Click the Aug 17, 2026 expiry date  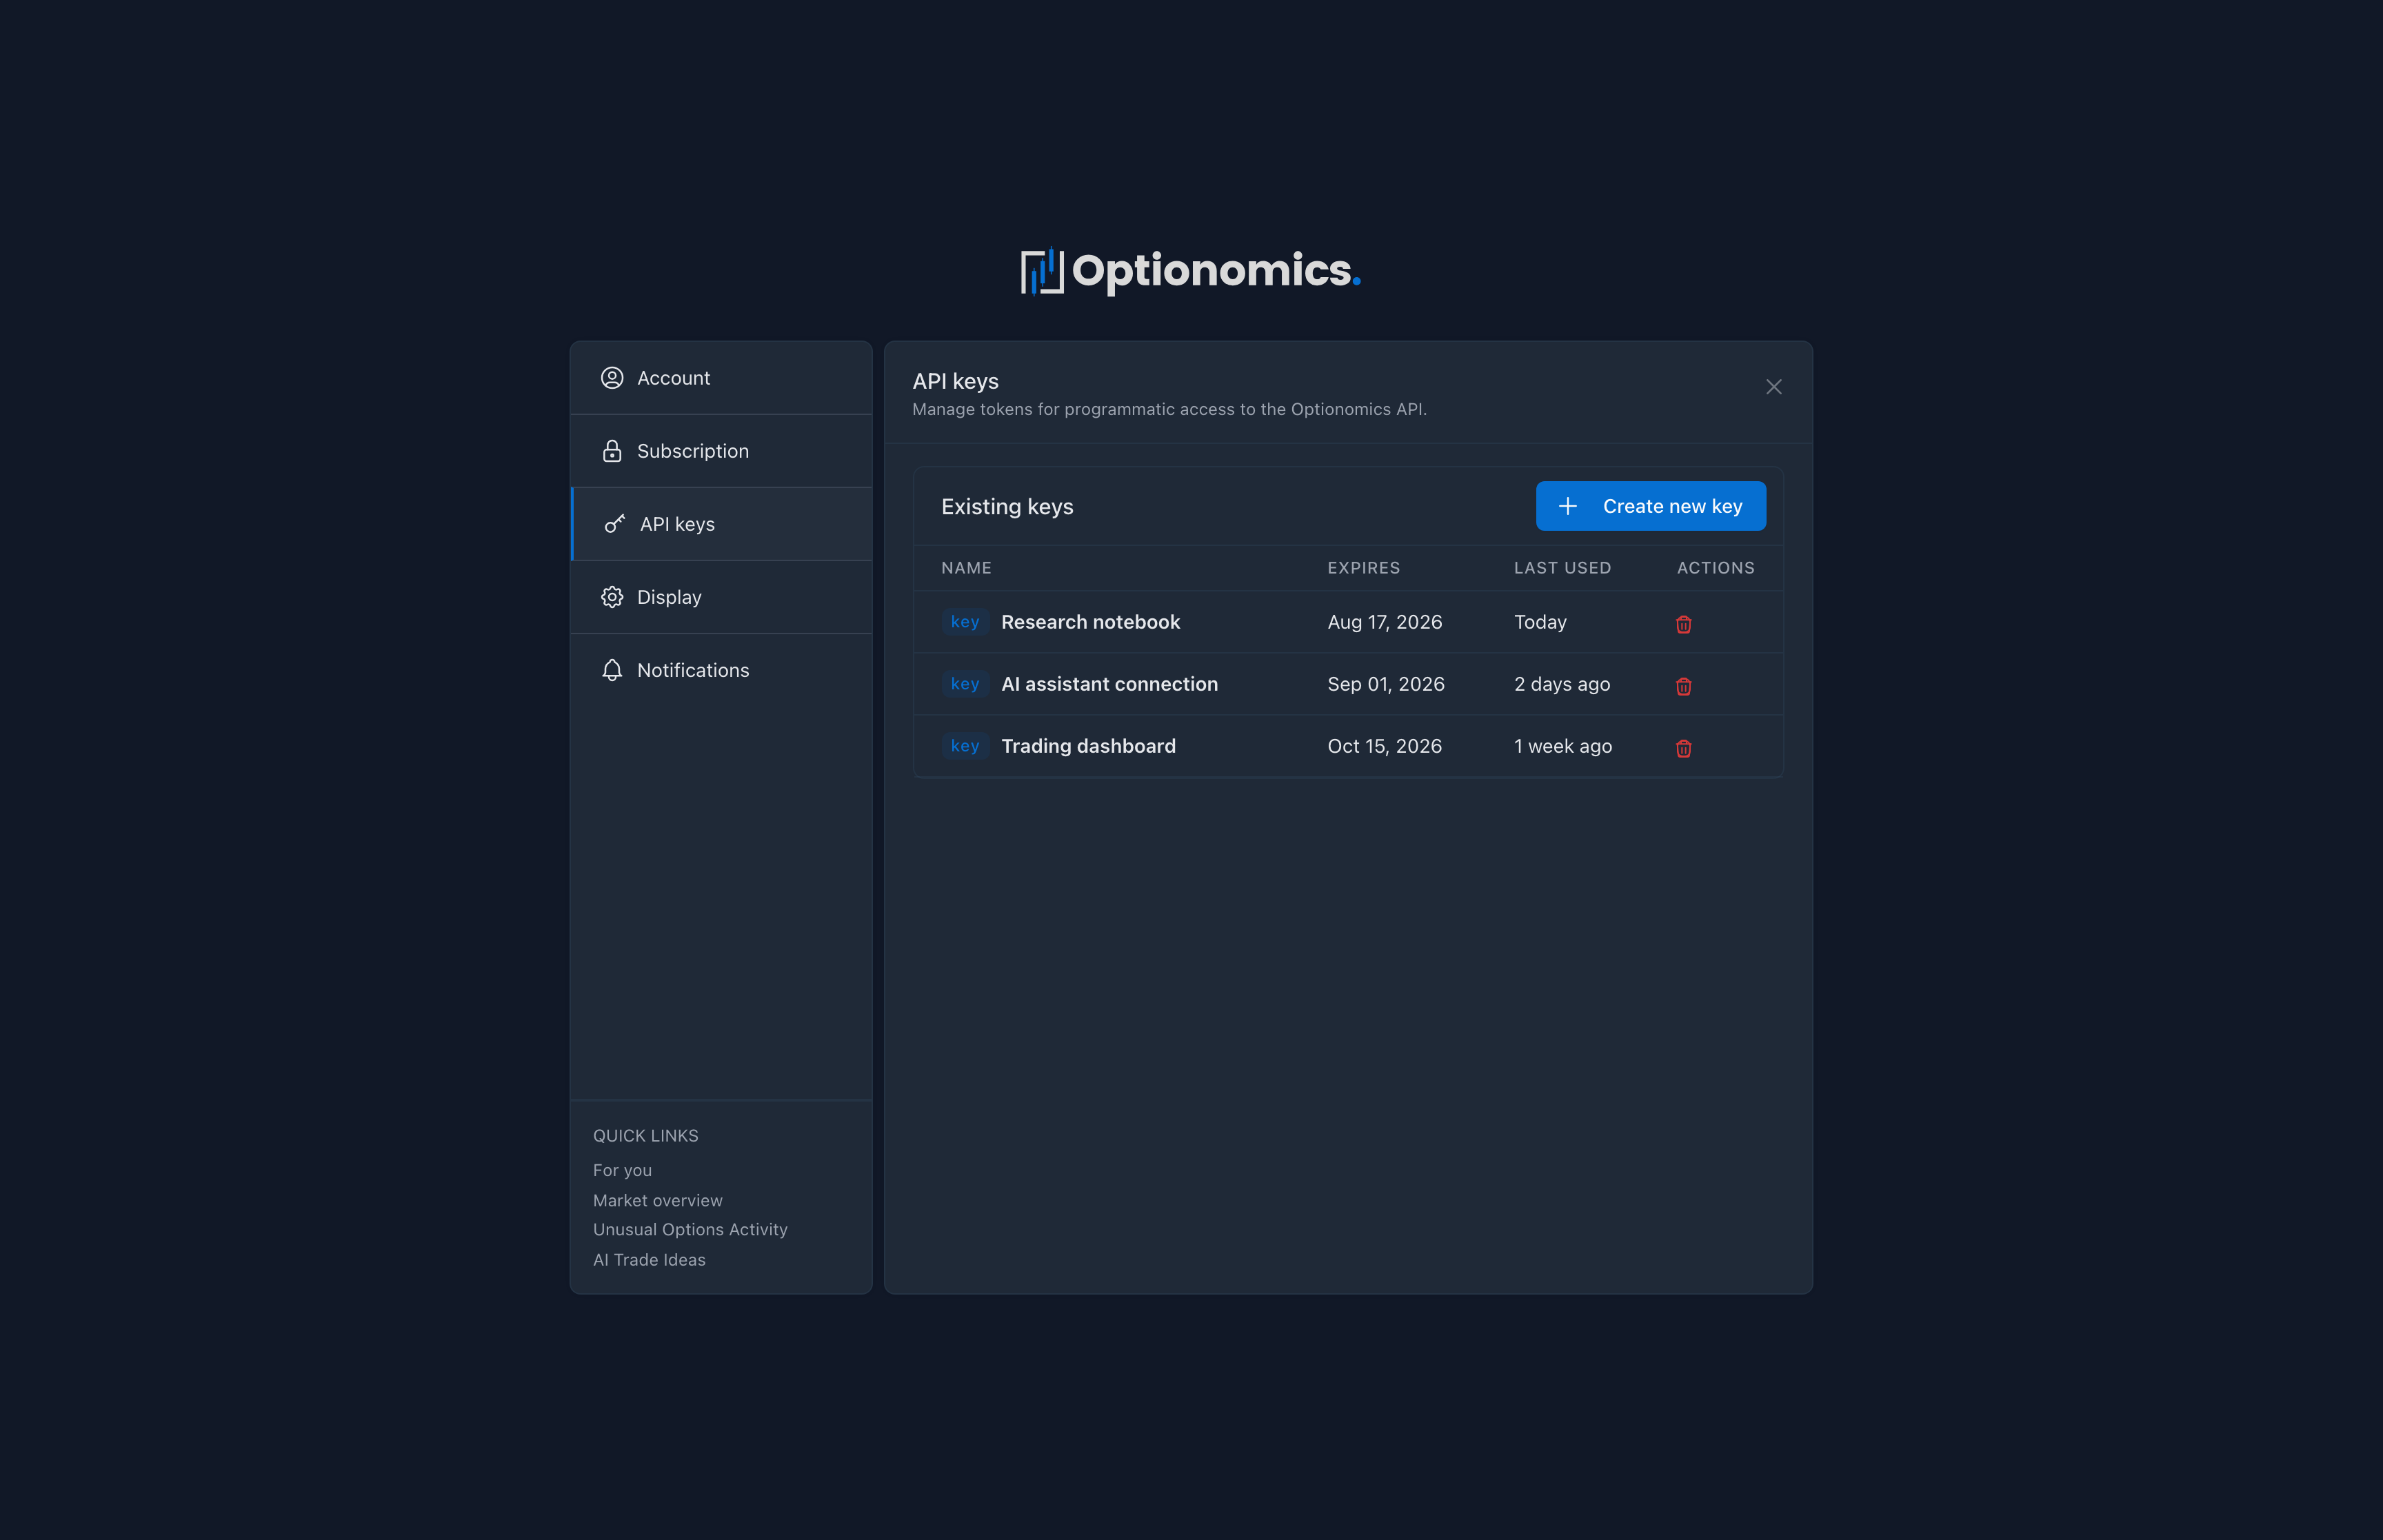[1384, 622]
